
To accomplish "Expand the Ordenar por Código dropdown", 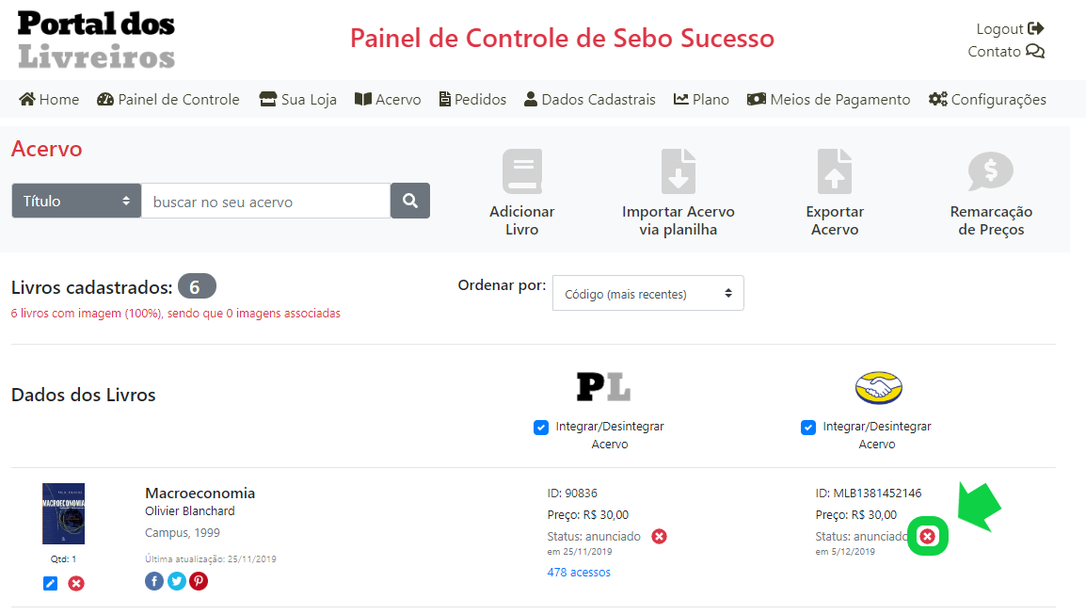I will tap(647, 293).
